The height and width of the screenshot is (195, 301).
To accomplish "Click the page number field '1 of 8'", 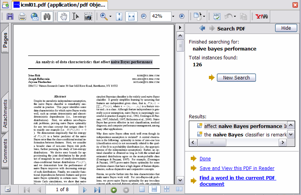I will point(62,190).
